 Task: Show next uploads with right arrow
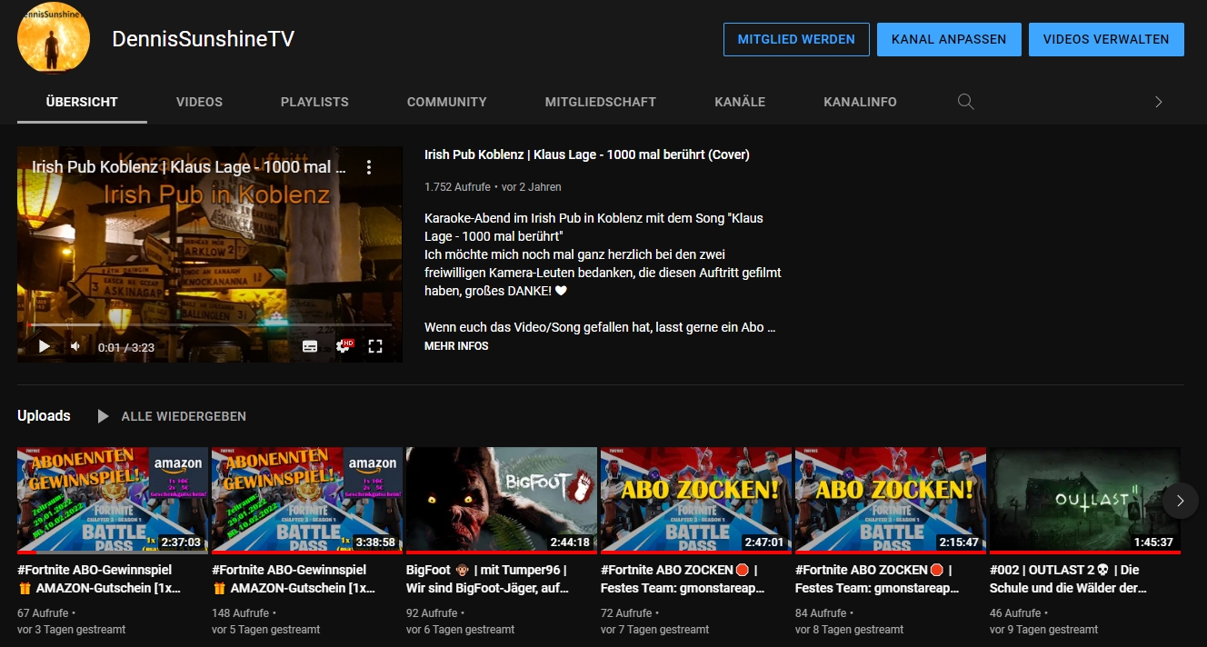click(1180, 501)
